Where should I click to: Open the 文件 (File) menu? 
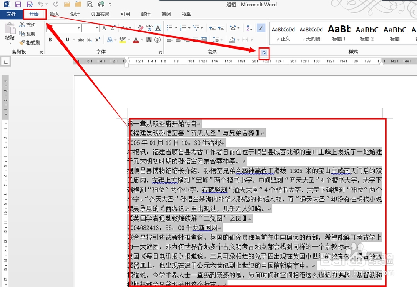[11, 14]
